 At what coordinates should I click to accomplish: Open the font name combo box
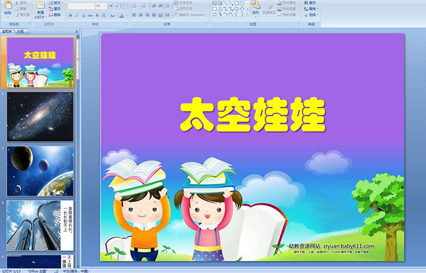pyautogui.click(x=81, y=5)
